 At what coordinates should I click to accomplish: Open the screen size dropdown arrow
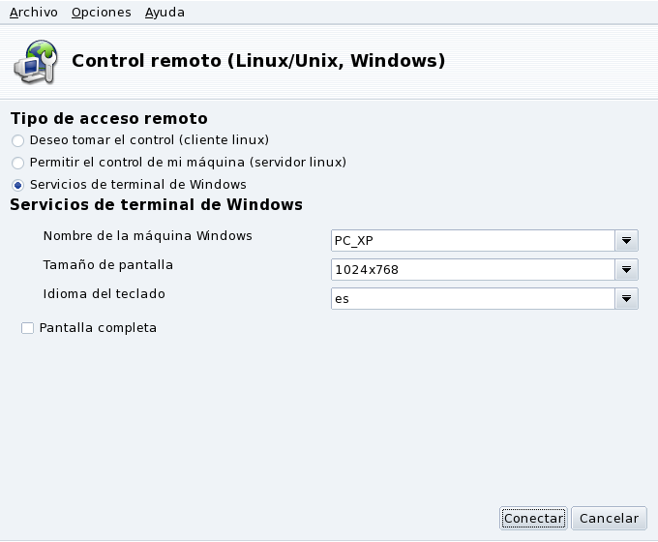click(x=626, y=270)
